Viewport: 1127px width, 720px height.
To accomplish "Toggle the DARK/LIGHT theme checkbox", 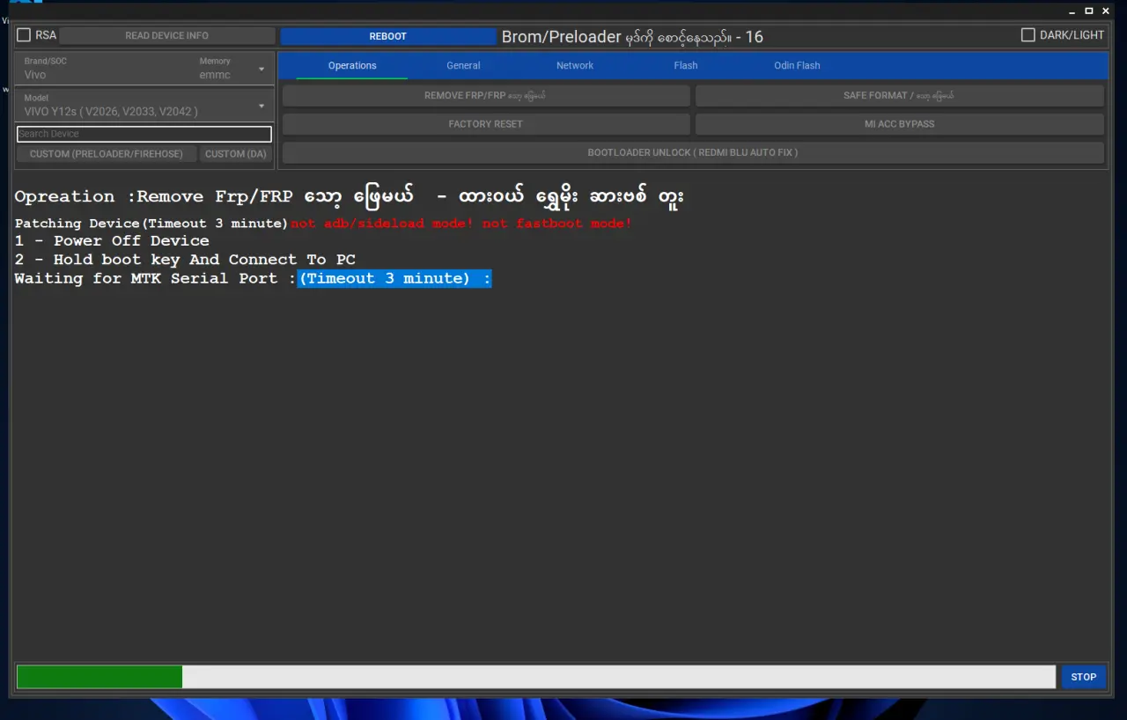I will (x=1028, y=35).
